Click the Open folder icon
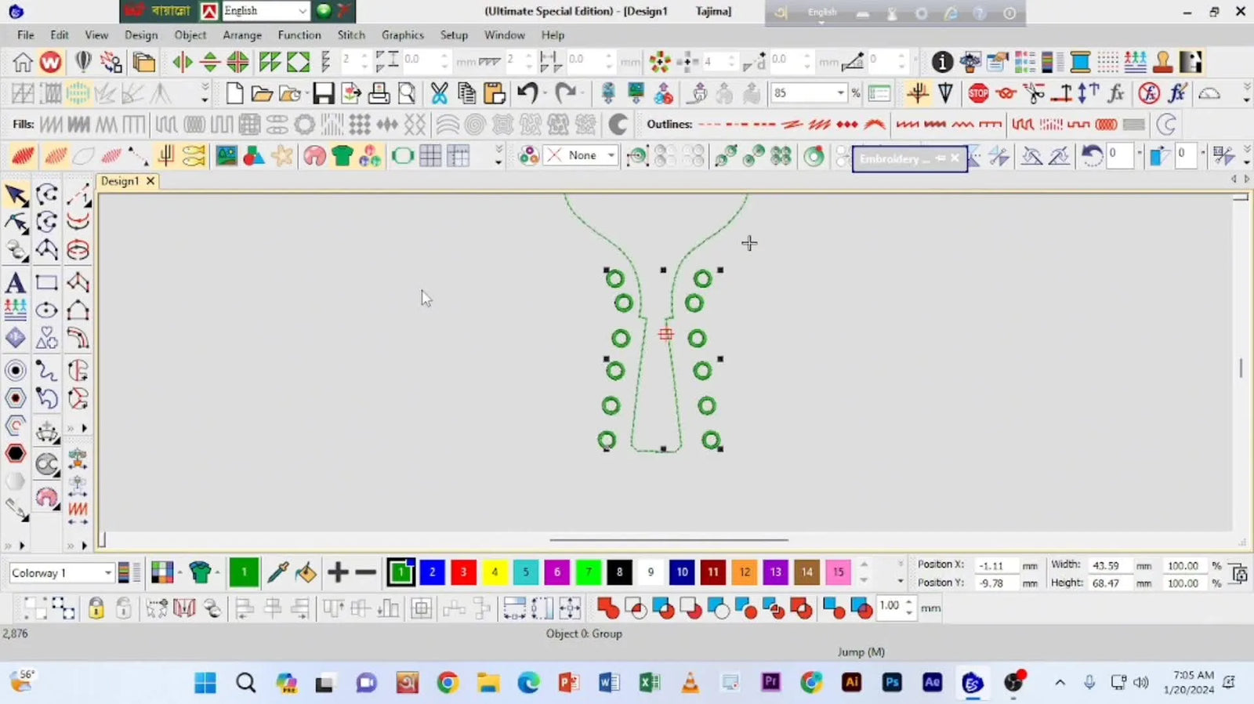 (x=261, y=93)
